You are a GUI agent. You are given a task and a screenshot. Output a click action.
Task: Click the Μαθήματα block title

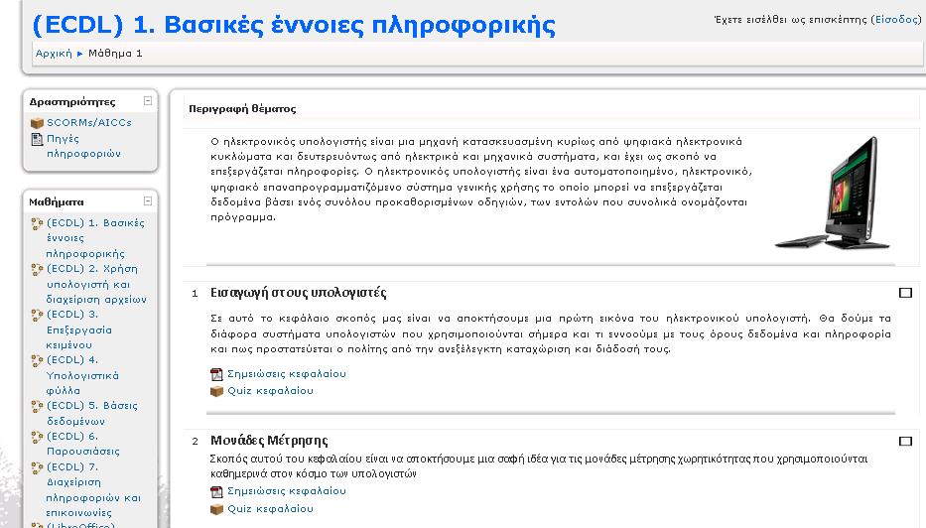(57, 202)
